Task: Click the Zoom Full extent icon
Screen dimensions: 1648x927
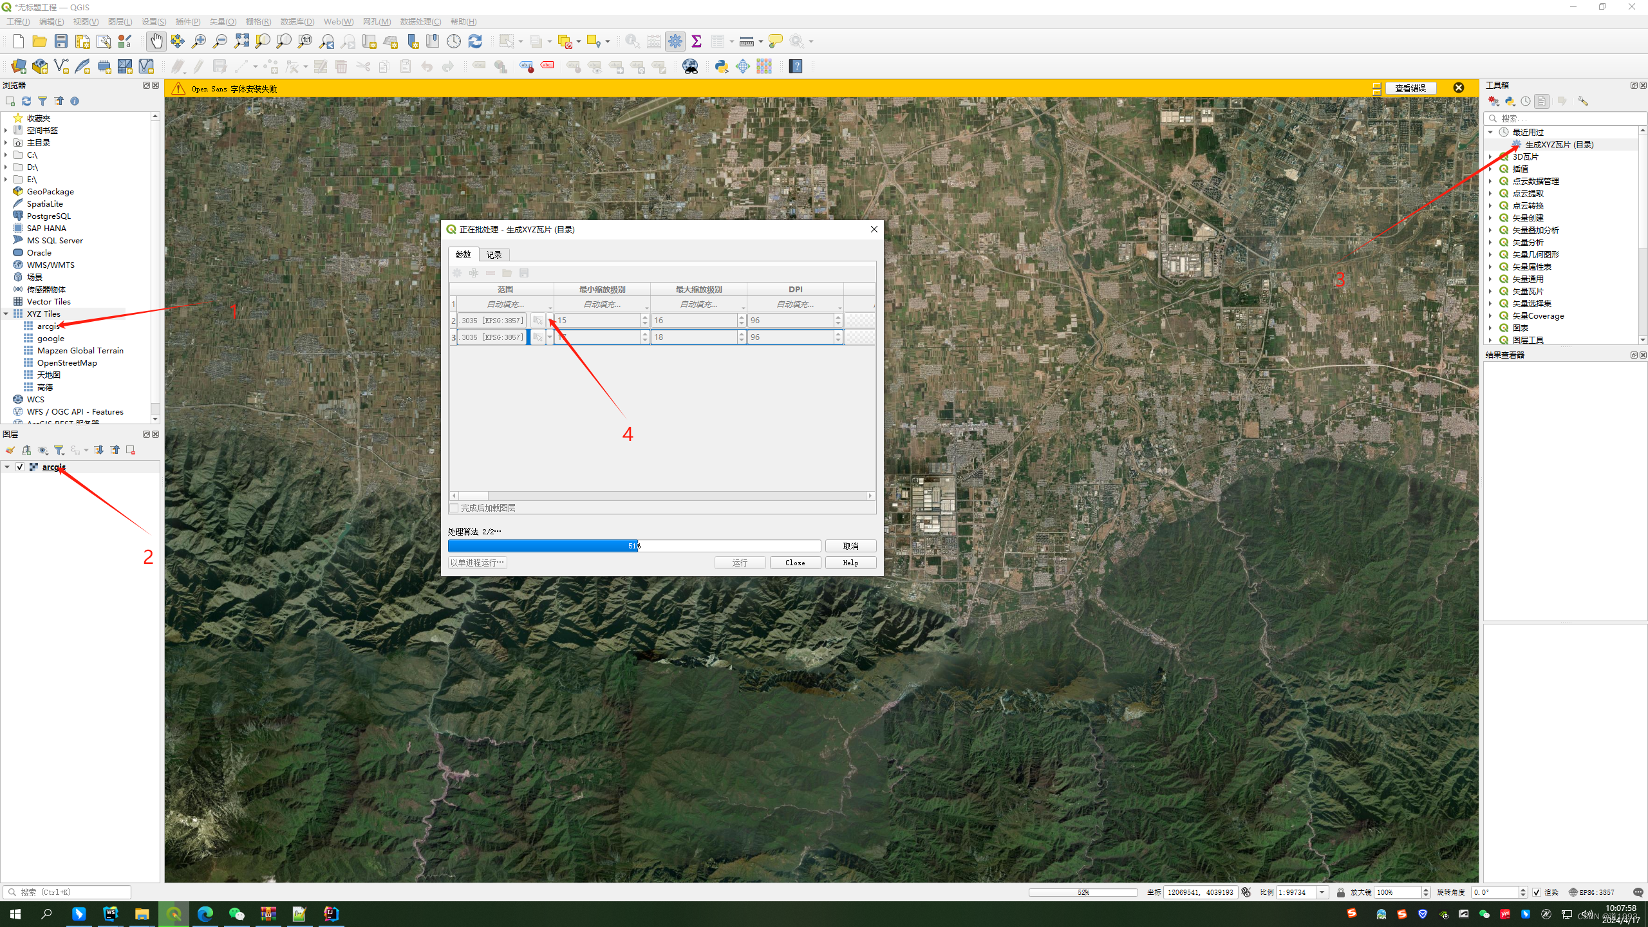Action: tap(241, 41)
